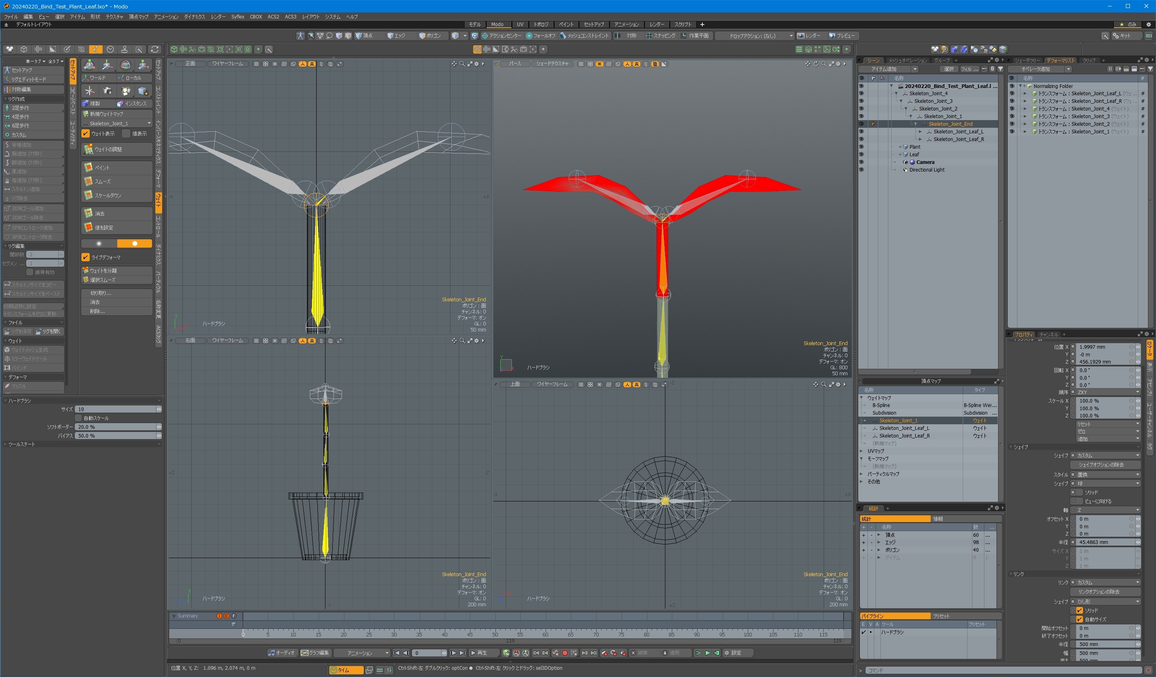Add a locator item icon
1156x677 pixels.
[x=90, y=91]
